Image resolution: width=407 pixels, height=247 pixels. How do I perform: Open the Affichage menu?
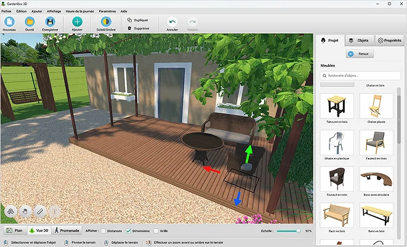click(x=54, y=11)
